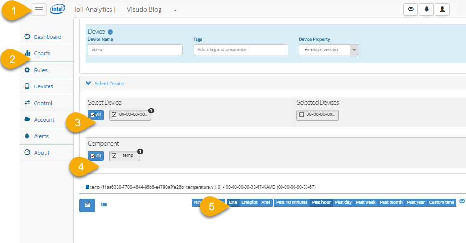Open notifications bell in top bar
466x243 pixels.
click(x=426, y=10)
